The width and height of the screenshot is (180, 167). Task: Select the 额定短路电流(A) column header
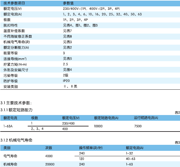click(106, 118)
